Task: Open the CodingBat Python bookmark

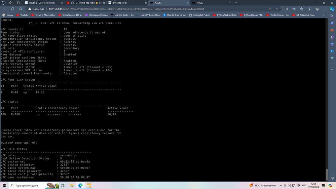Action: click(x=200, y=15)
